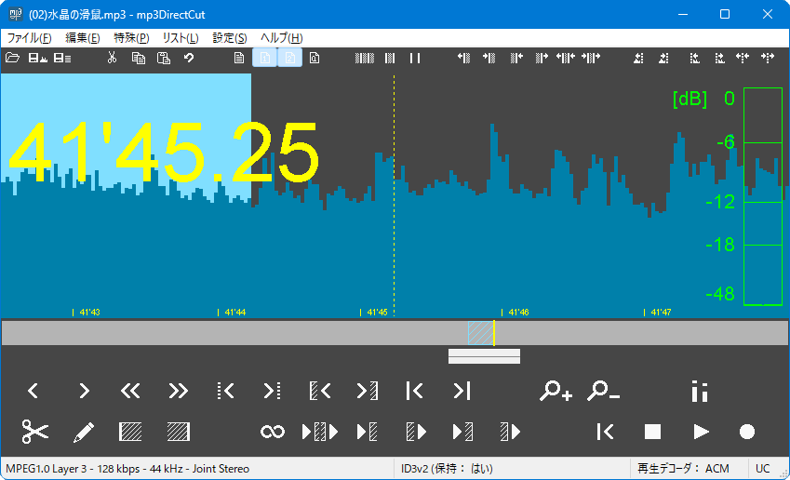Toggle loop playback with infinity icon
Viewport: 790px width, 480px height.
[273, 432]
